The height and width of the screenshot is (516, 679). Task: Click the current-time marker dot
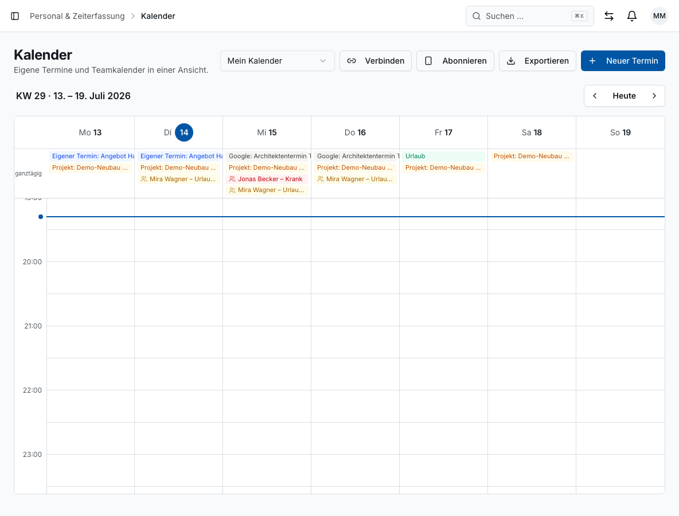41,217
